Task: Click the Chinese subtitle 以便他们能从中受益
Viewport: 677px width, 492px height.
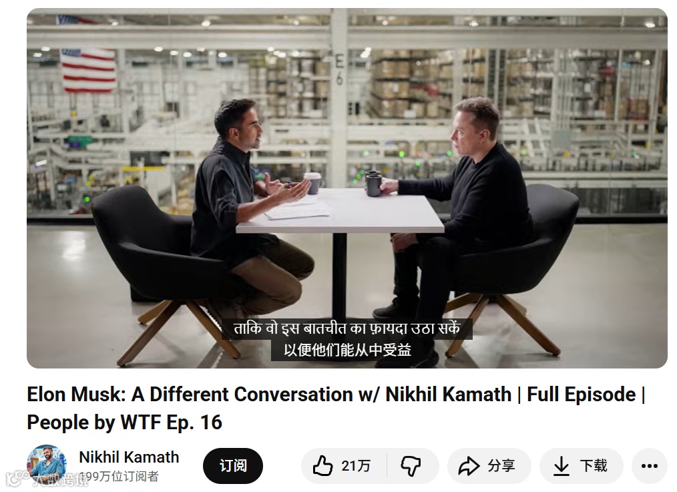Action: pyautogui.click(x=348, y=350)
